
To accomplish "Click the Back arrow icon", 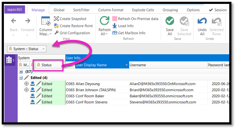I will pyautogui.click(x=14, y=21).
